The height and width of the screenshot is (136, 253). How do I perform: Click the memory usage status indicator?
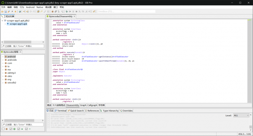(244, 134)
